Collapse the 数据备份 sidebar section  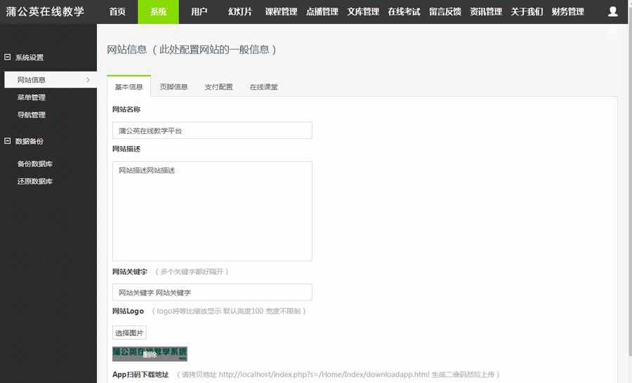tap(8, 141)
